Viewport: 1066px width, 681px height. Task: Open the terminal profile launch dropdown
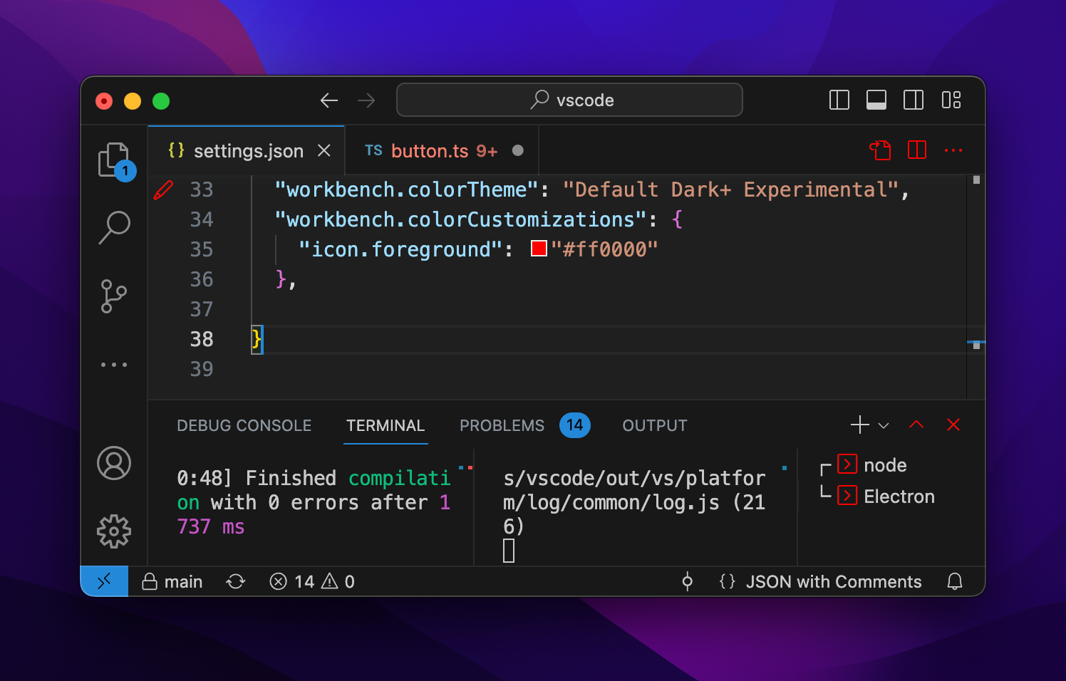pos(884,425)
